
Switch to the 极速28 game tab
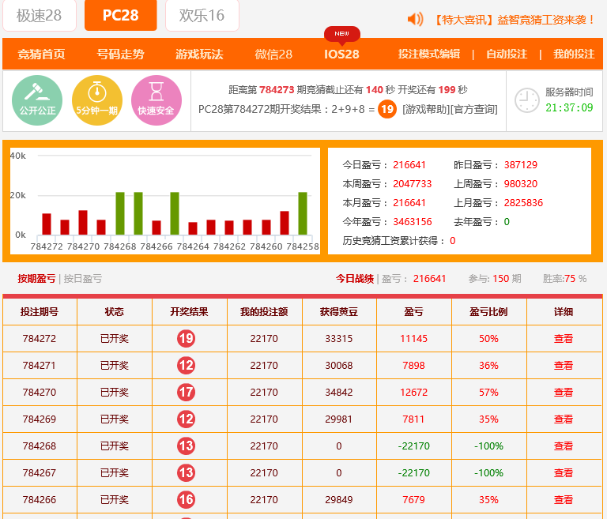[39, 15]
